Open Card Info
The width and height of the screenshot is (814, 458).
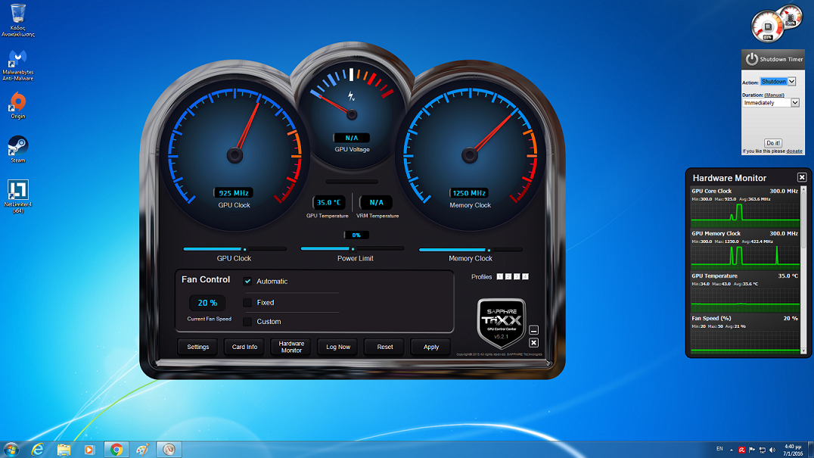coord(244,347)
